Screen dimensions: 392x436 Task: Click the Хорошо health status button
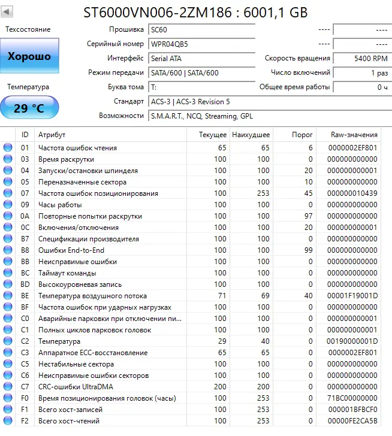click(29, 56)
